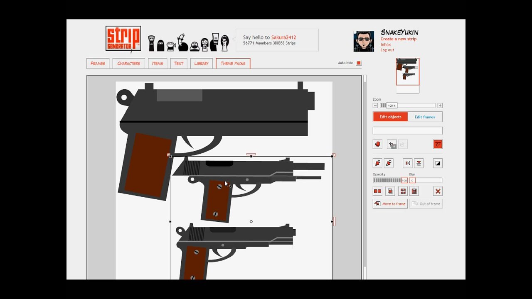
Task: Flip the object horizontally
Action: pos(408,163)
